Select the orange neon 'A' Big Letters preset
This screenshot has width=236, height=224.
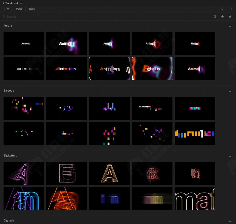click(x=67, y=199)
